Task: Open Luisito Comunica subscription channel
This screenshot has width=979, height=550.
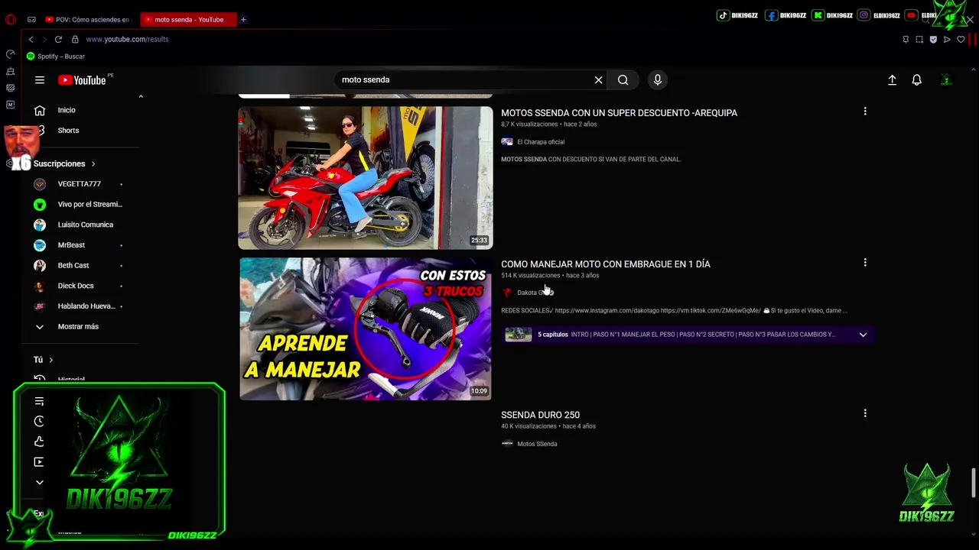Action: [86, 225]
